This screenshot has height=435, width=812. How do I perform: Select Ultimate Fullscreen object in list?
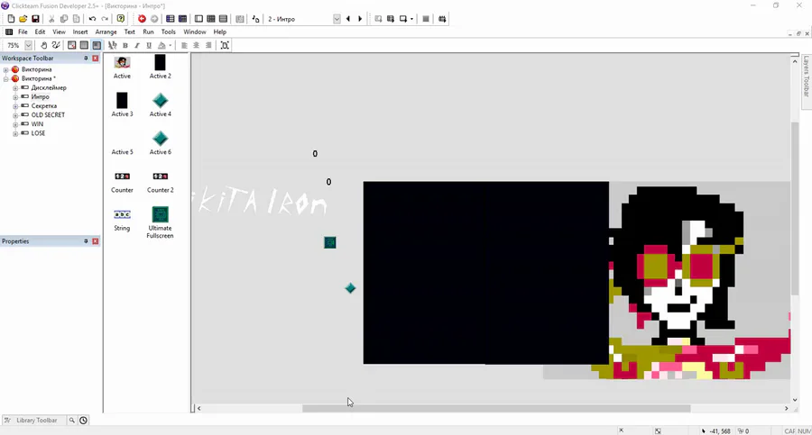coord(160,222)
